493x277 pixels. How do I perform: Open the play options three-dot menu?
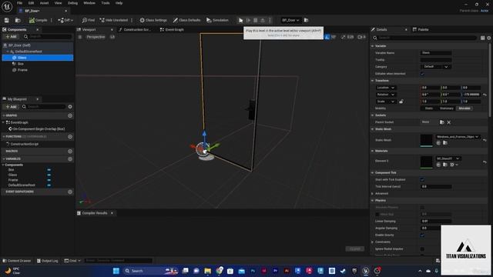coord(270,21)
